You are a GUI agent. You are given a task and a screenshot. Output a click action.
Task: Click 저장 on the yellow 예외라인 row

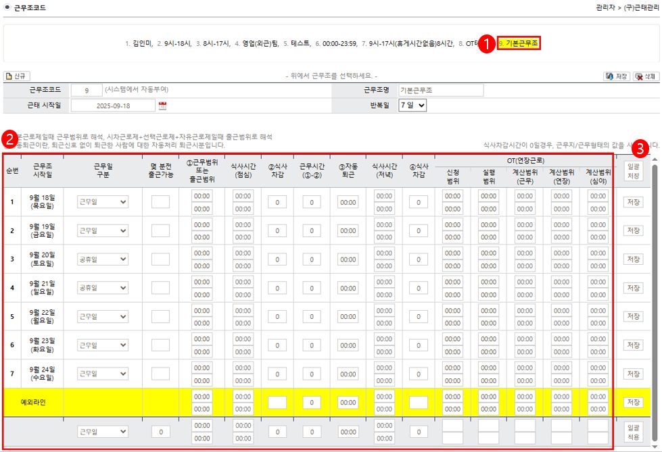point(633,403)
